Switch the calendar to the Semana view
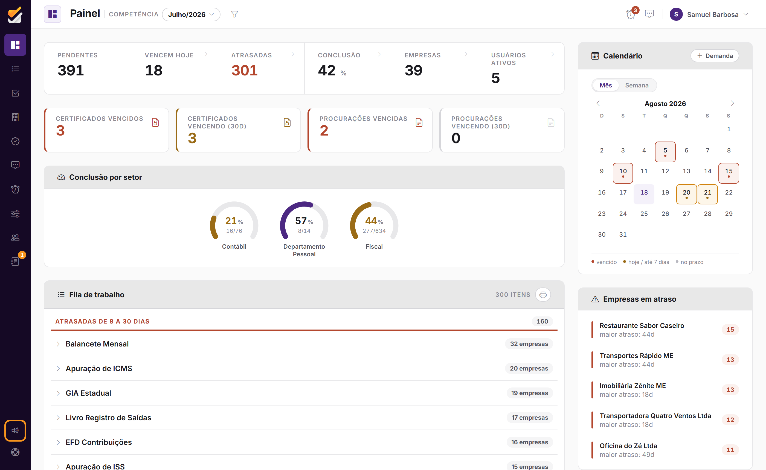 637,85
